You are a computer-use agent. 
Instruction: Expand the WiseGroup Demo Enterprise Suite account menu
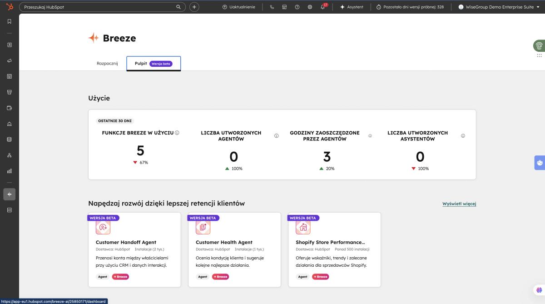499,7
